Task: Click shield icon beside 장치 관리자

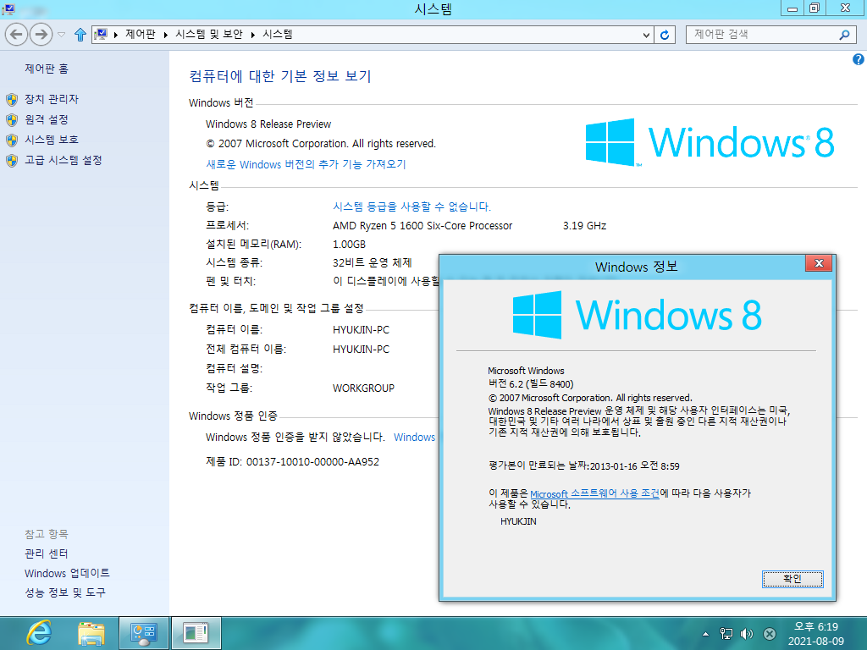Action: point(12,100)
